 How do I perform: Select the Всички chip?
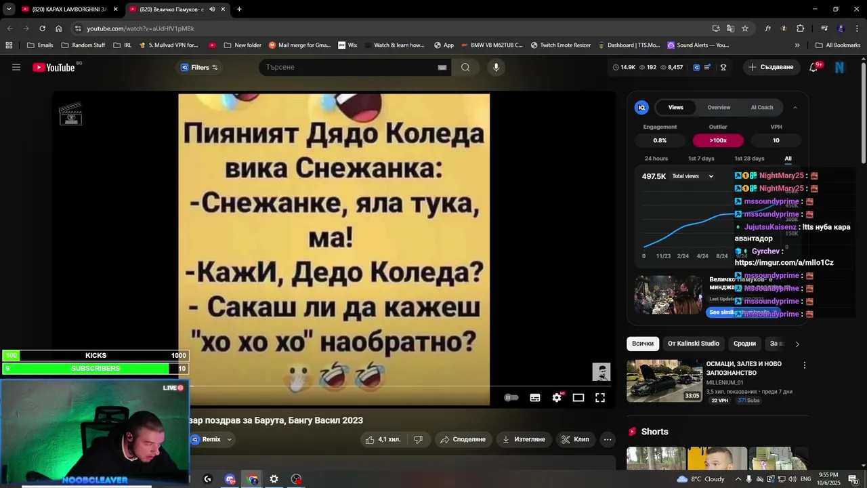[x=643, y=344]
